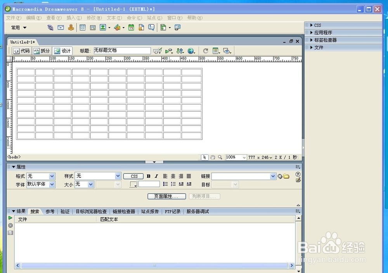Screen dimensions: 388x273
Task: Open the 文件(F) menu
Action: pos(14,18)
